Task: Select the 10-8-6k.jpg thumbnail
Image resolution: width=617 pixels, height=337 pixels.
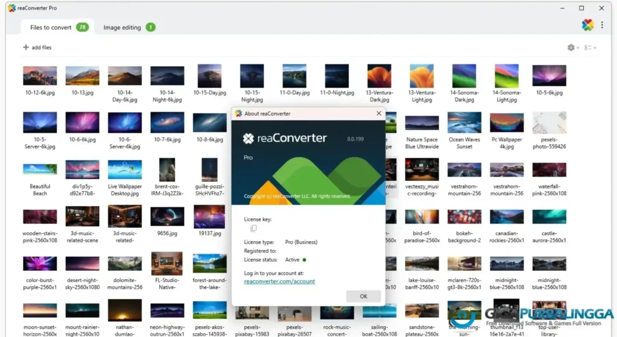Action: point(210,122)
